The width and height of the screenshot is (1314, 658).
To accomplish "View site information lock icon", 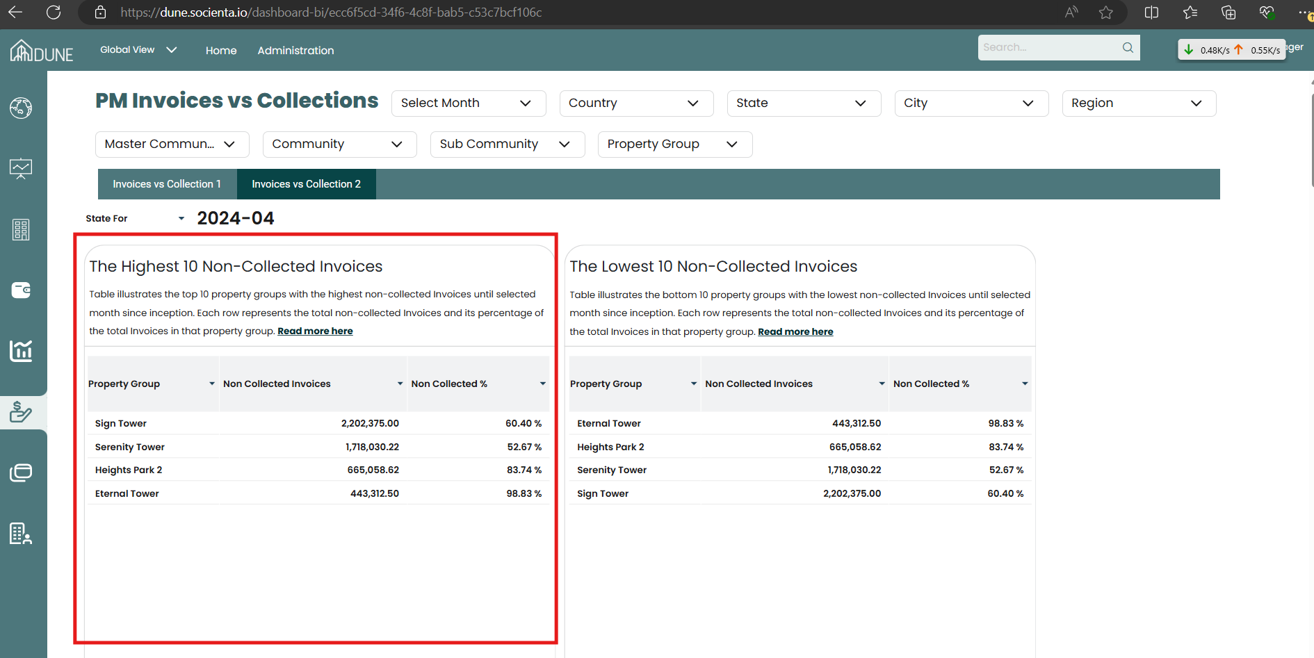I will coord(100,13).
